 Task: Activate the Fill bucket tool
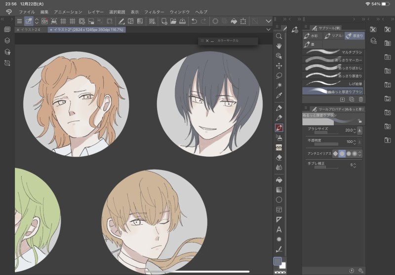[x=279, y=179]
